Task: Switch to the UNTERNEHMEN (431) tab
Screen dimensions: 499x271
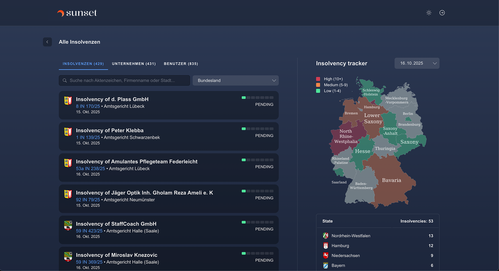Action: 134,64
